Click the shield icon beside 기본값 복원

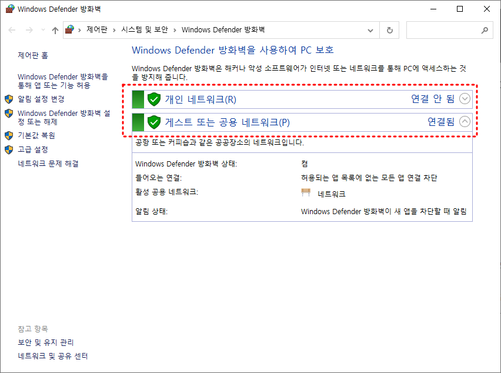pos(9,135)
